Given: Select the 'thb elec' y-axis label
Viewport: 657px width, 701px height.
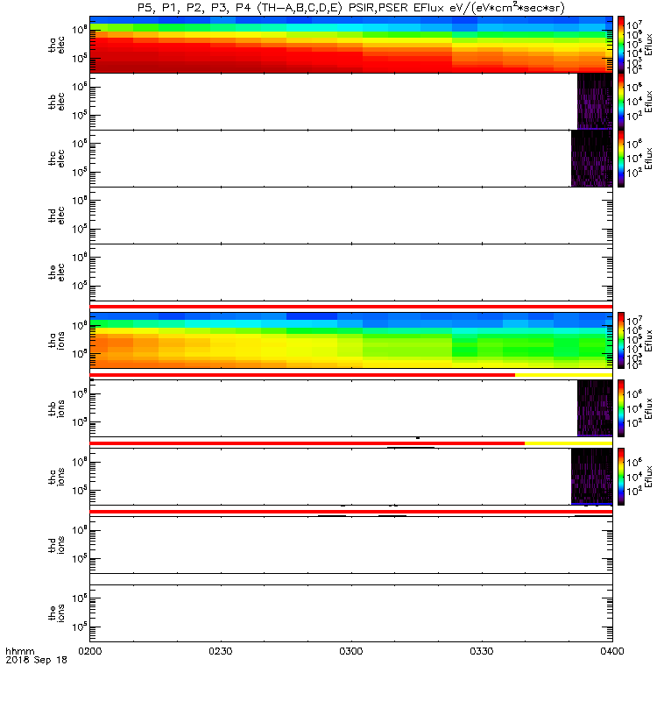Looking at the screenshot, I should (57, 102).
